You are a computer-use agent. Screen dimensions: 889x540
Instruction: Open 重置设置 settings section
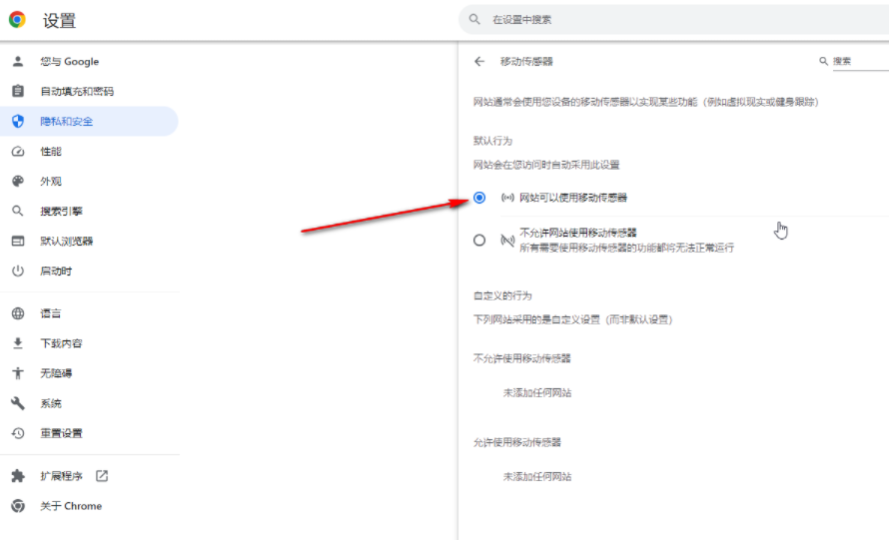[x=90, y=433]
